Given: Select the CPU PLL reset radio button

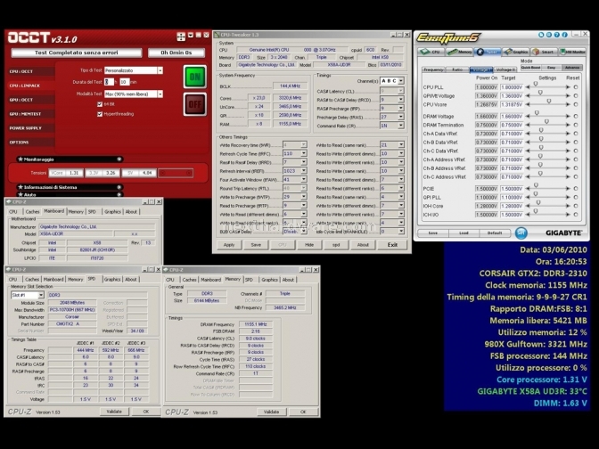Looking at the screenshot, I should tap(576, 87).
